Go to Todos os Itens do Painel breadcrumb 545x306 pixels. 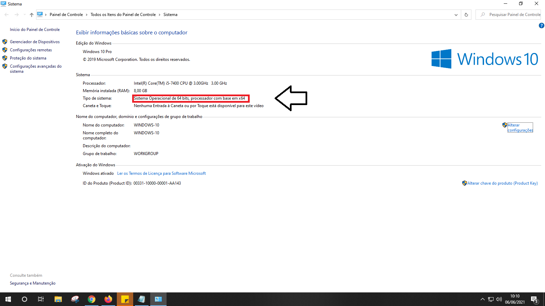(x=123, y=15)
